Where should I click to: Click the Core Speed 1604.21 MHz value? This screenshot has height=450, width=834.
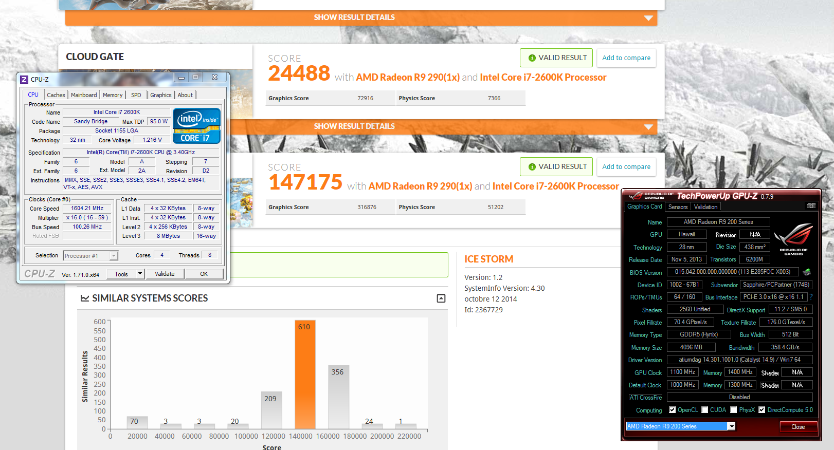87,209
